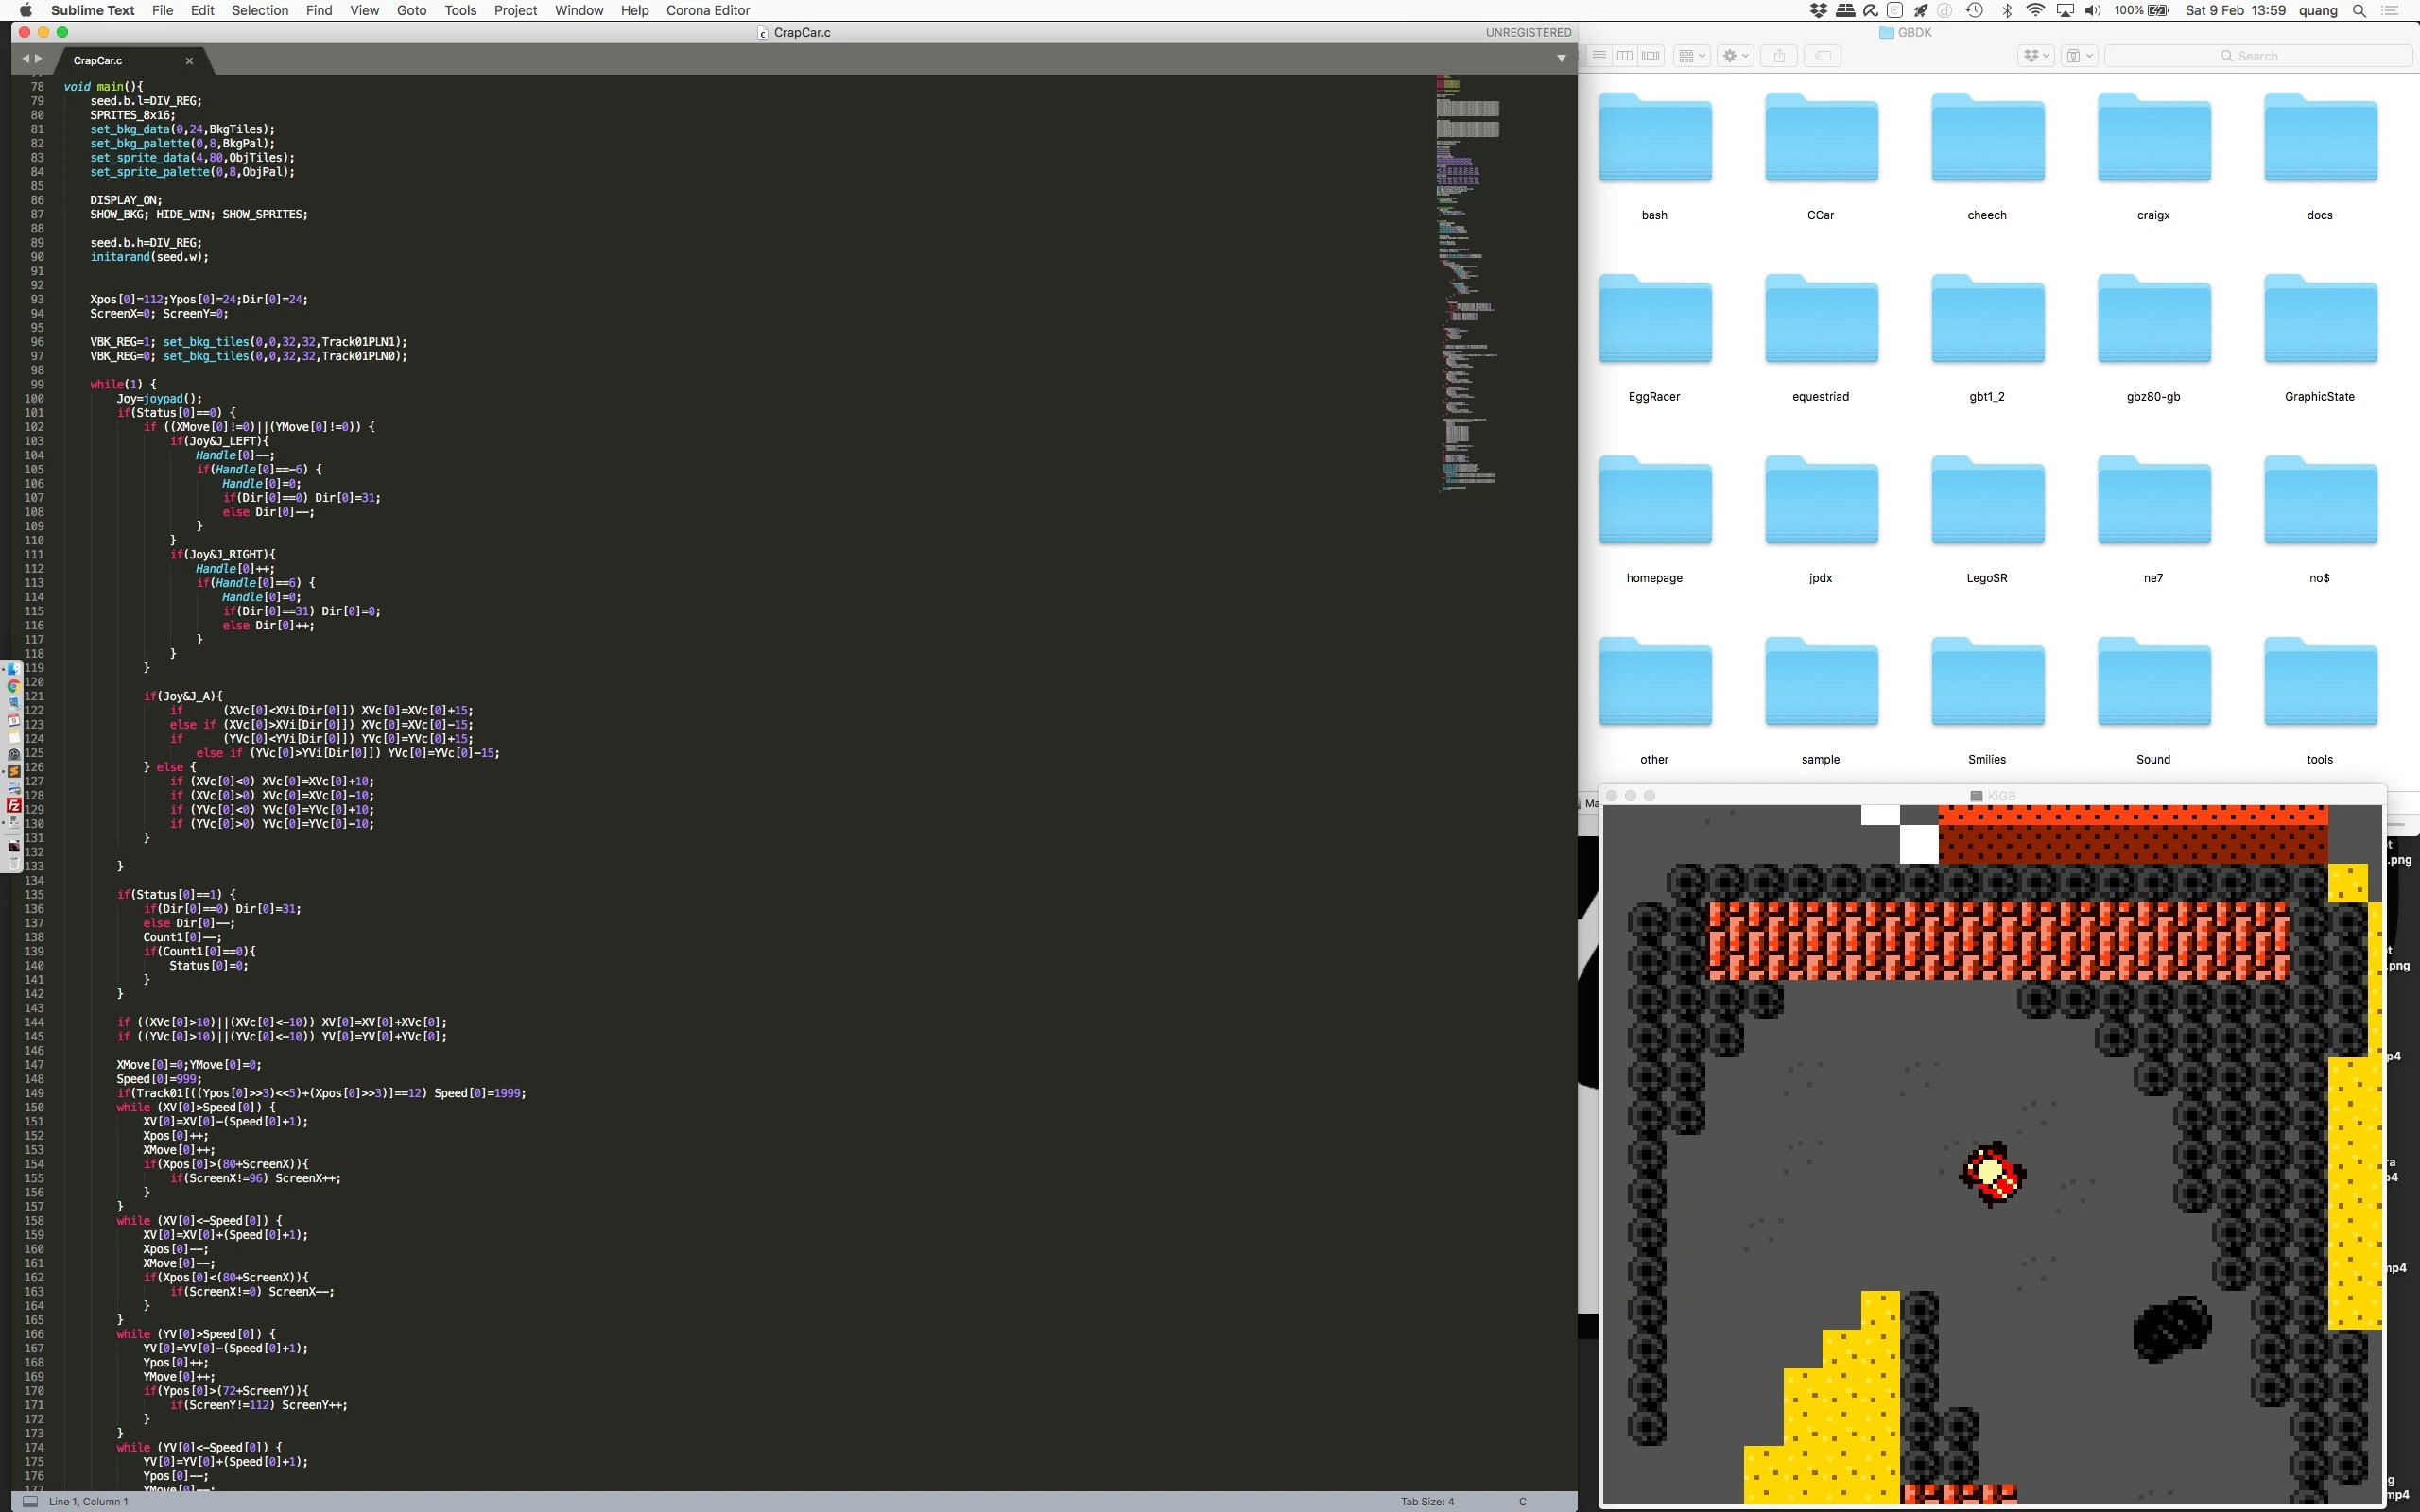Open the tab list dropdown arrow
This screenshot has width=2420, height=1512.
(1561, 59)
